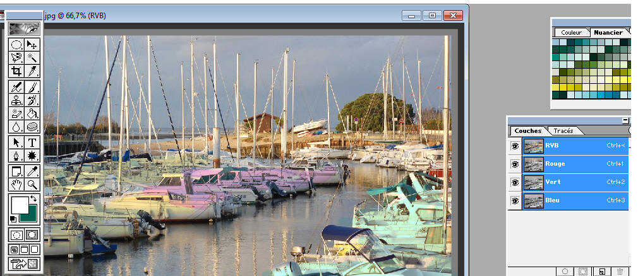This screenshot has width=638, height=276.
Task: Select the Zoom magnifier tool
Action: (x=32, y=184)
